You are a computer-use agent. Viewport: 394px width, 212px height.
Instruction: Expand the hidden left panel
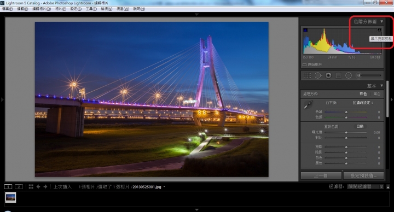coord(2,99)
